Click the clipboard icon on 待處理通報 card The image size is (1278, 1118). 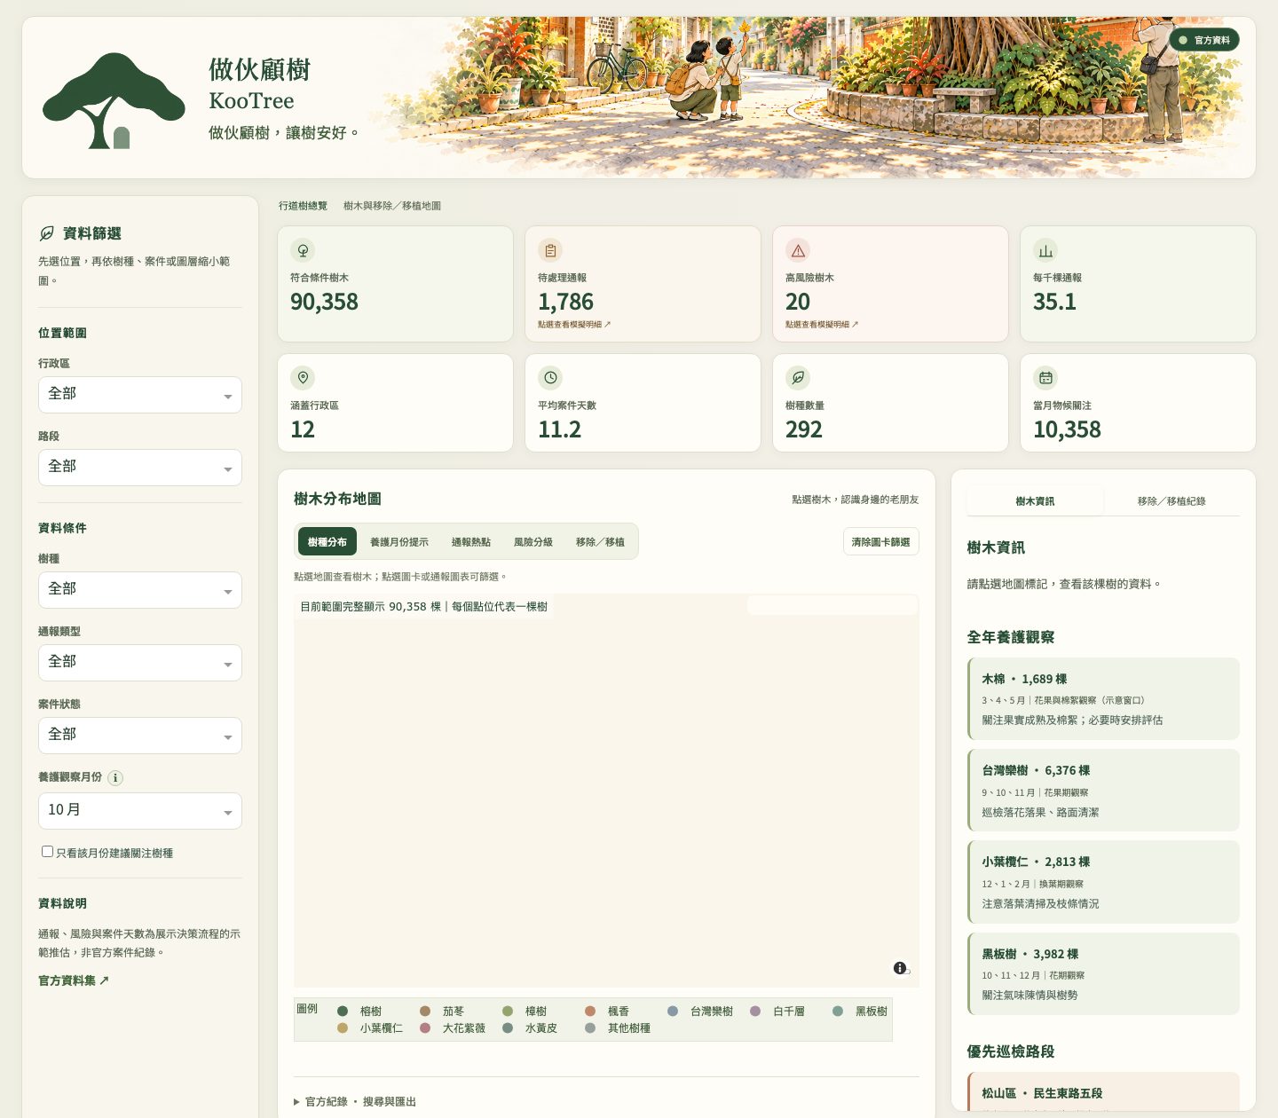[x=550, y=250]
